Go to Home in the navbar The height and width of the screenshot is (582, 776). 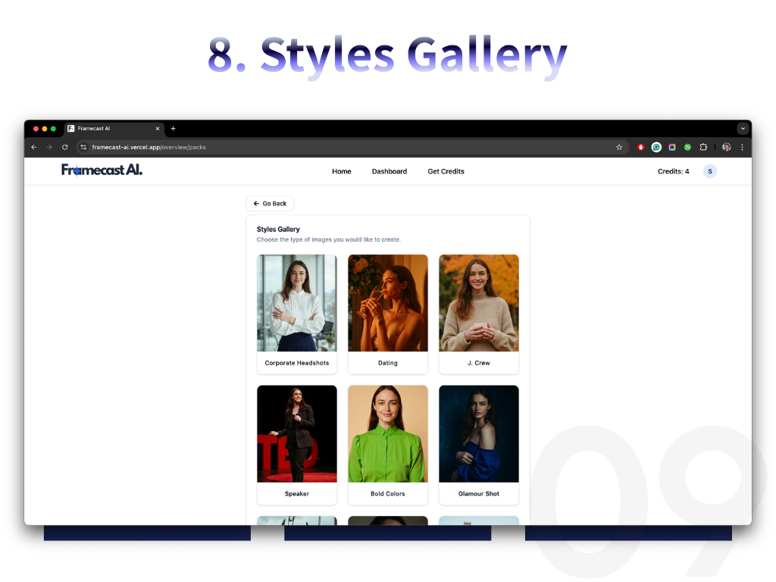342,171
